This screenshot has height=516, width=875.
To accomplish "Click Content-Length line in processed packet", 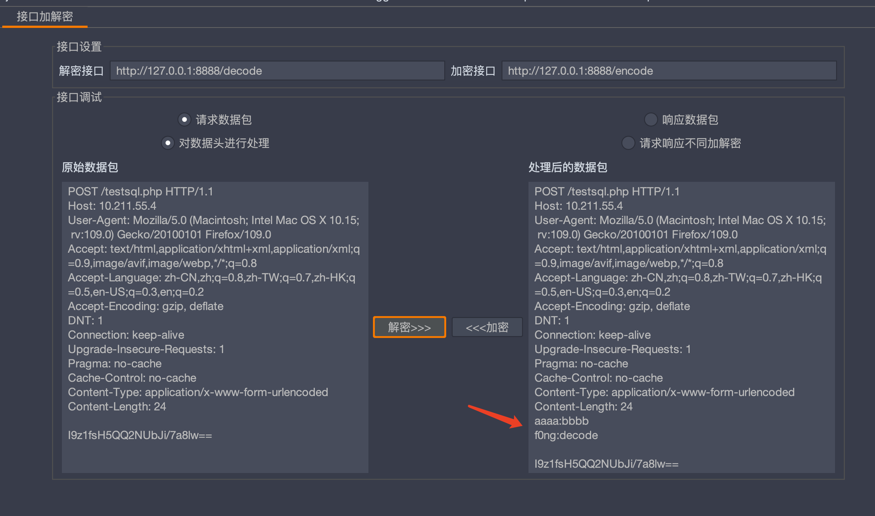I will [x=583, y=407].
